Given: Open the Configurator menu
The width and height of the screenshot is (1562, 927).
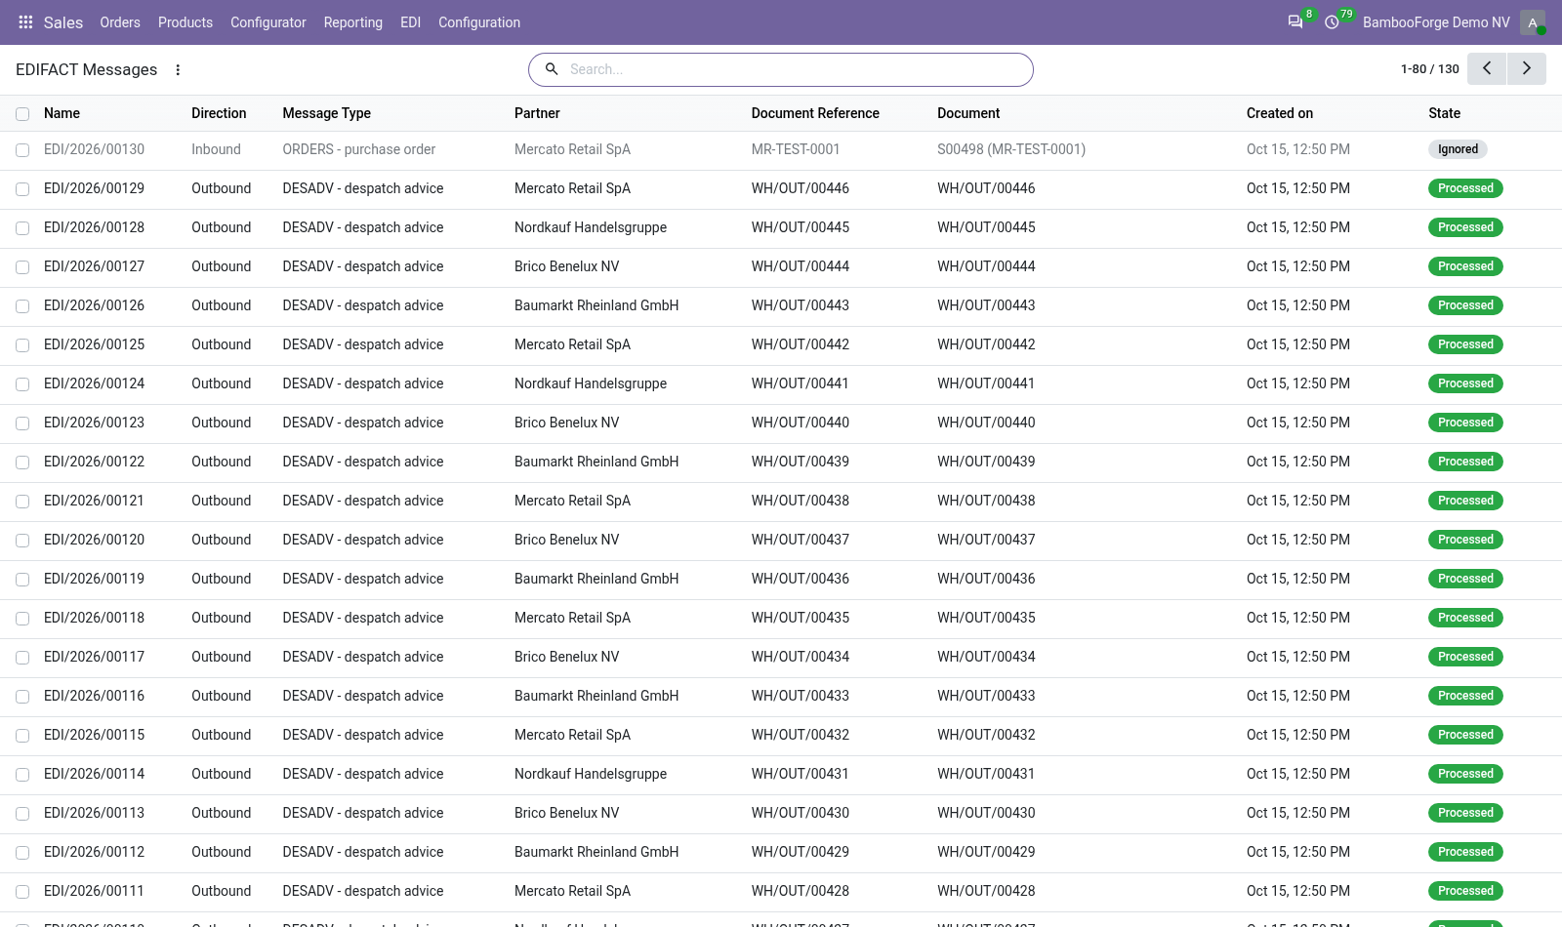Looking at the screenshot, I should (268, 22).
